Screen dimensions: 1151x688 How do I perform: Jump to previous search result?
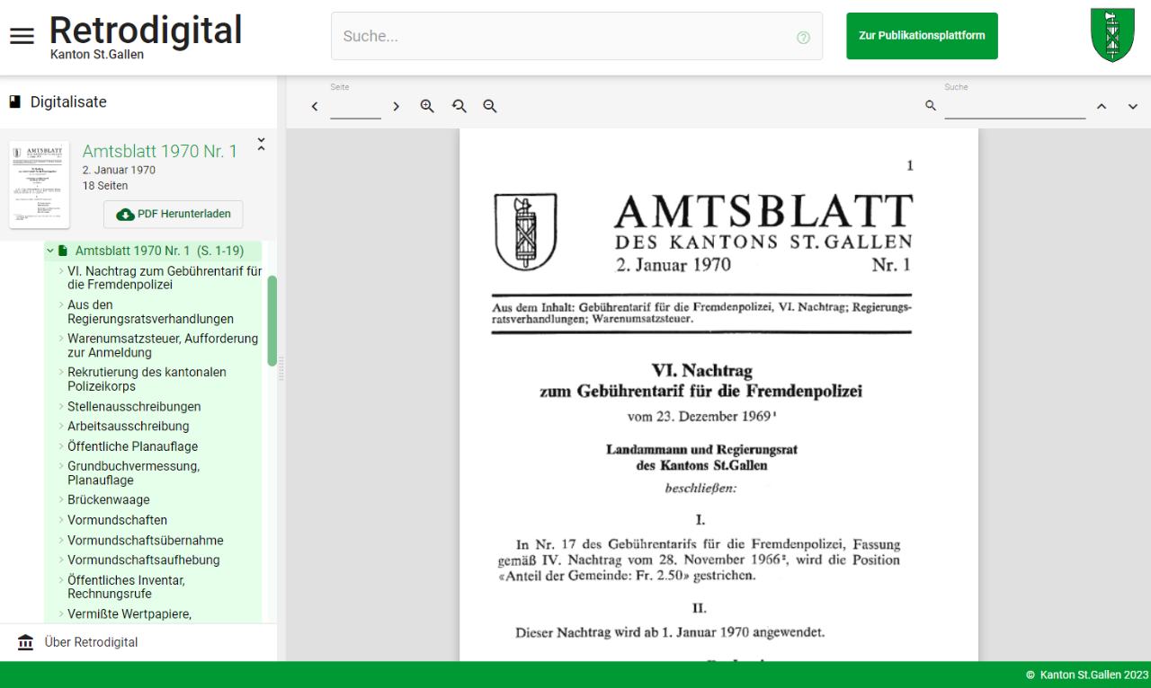pyautogui.click(x=1102, y=106)
